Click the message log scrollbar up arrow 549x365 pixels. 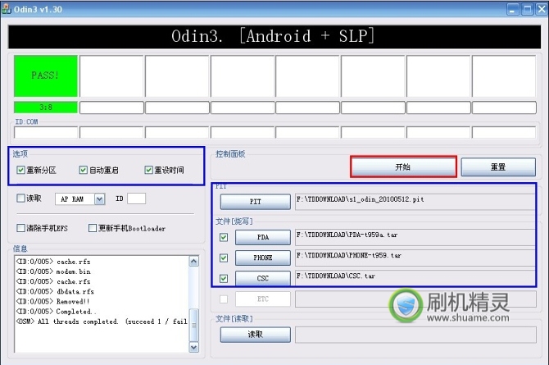pos(194,261)
